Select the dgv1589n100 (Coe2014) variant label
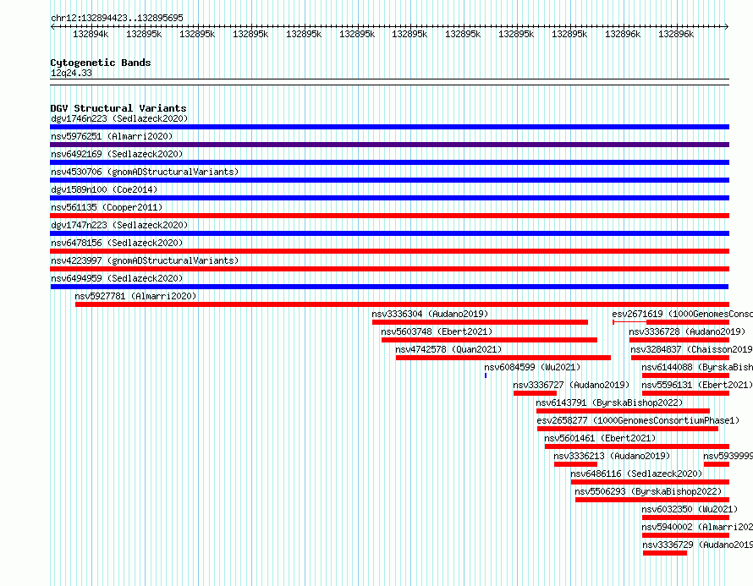Screen dimensions: 753x586 click(x=104, y=189)
